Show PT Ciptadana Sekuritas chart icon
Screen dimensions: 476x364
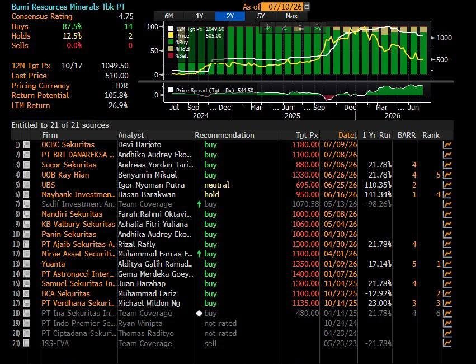pyautogui.click(x=447, y=333)
